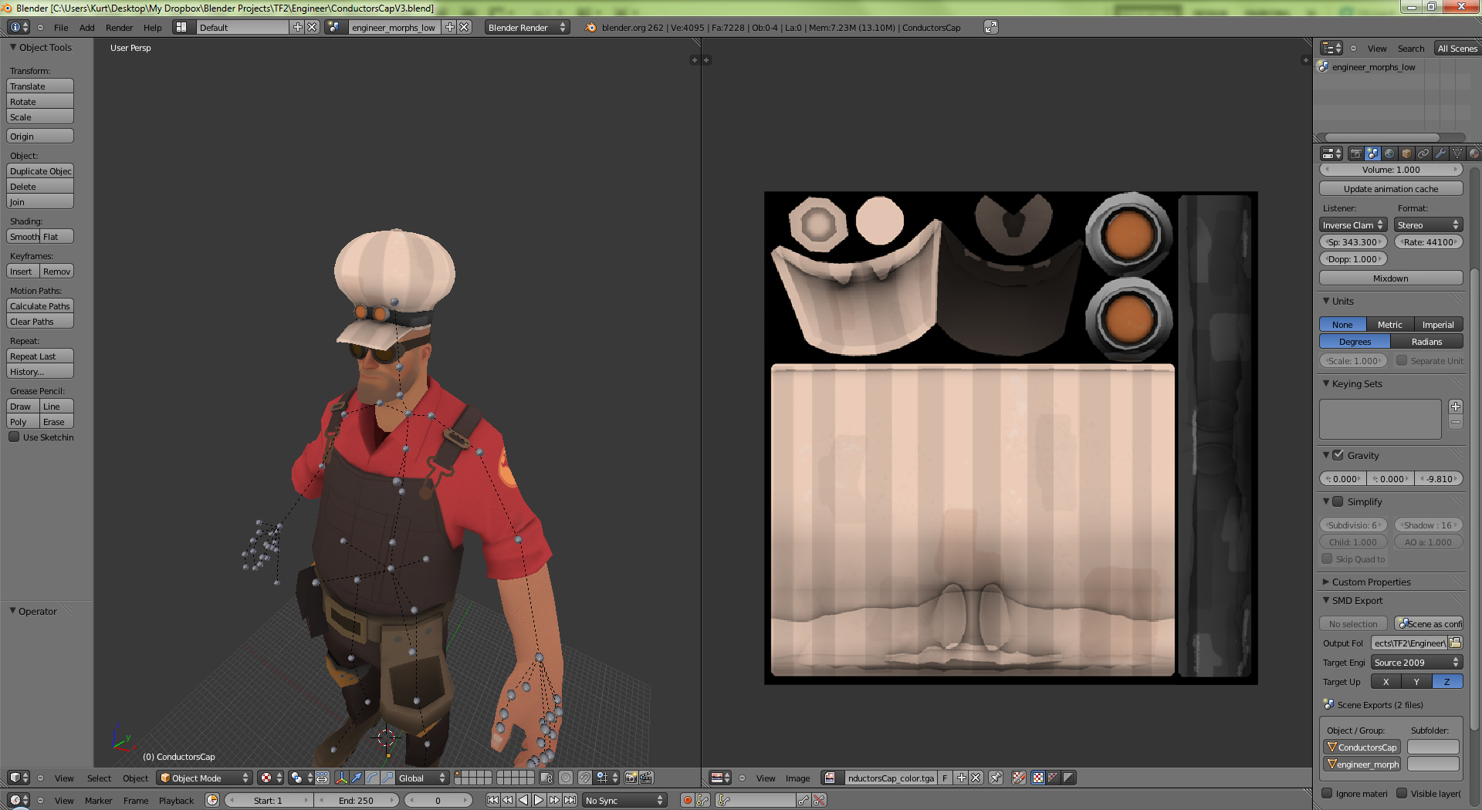Open the Render menu

pos(119,27)
